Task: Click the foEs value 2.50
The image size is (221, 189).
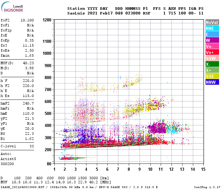Action: click(x=29, y=50)
